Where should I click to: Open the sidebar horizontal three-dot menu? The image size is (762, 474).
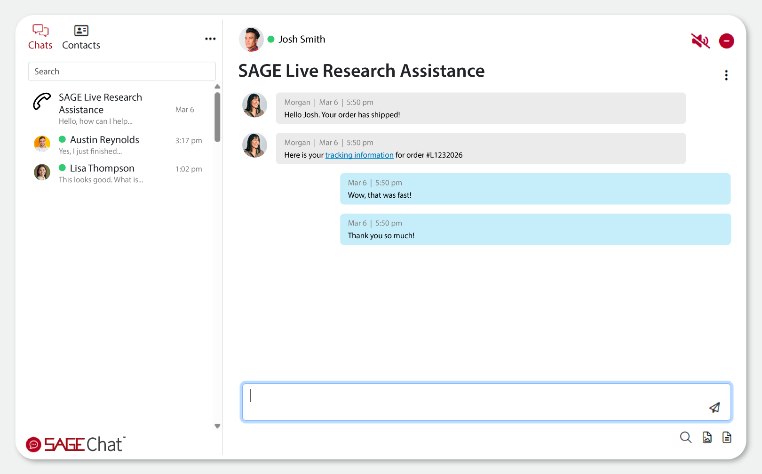[x=210, y=39]
